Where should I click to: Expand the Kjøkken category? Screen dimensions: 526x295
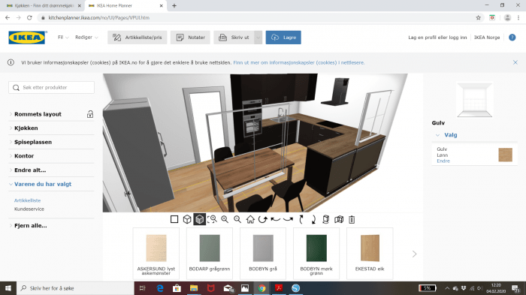[26, 128]
